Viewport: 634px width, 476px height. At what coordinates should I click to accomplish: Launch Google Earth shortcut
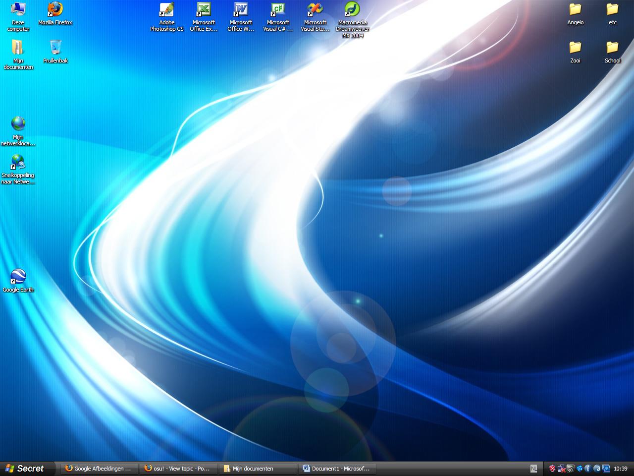18,281
